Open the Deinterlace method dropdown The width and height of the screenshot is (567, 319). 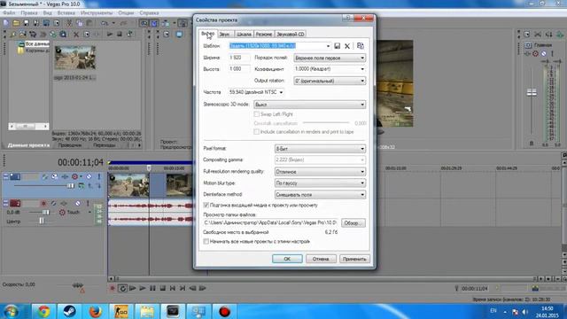click(320, 195)
